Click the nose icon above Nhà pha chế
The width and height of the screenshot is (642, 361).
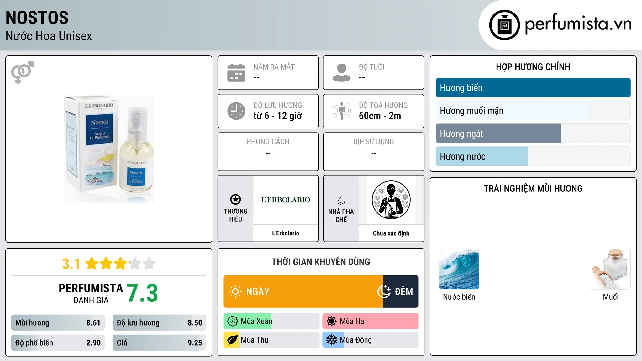click(x=341, y=199)
